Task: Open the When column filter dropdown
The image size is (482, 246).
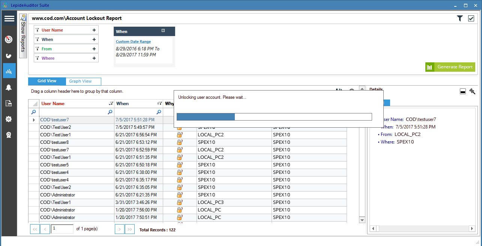Action: pyautogui.click(x=159, y=104)
